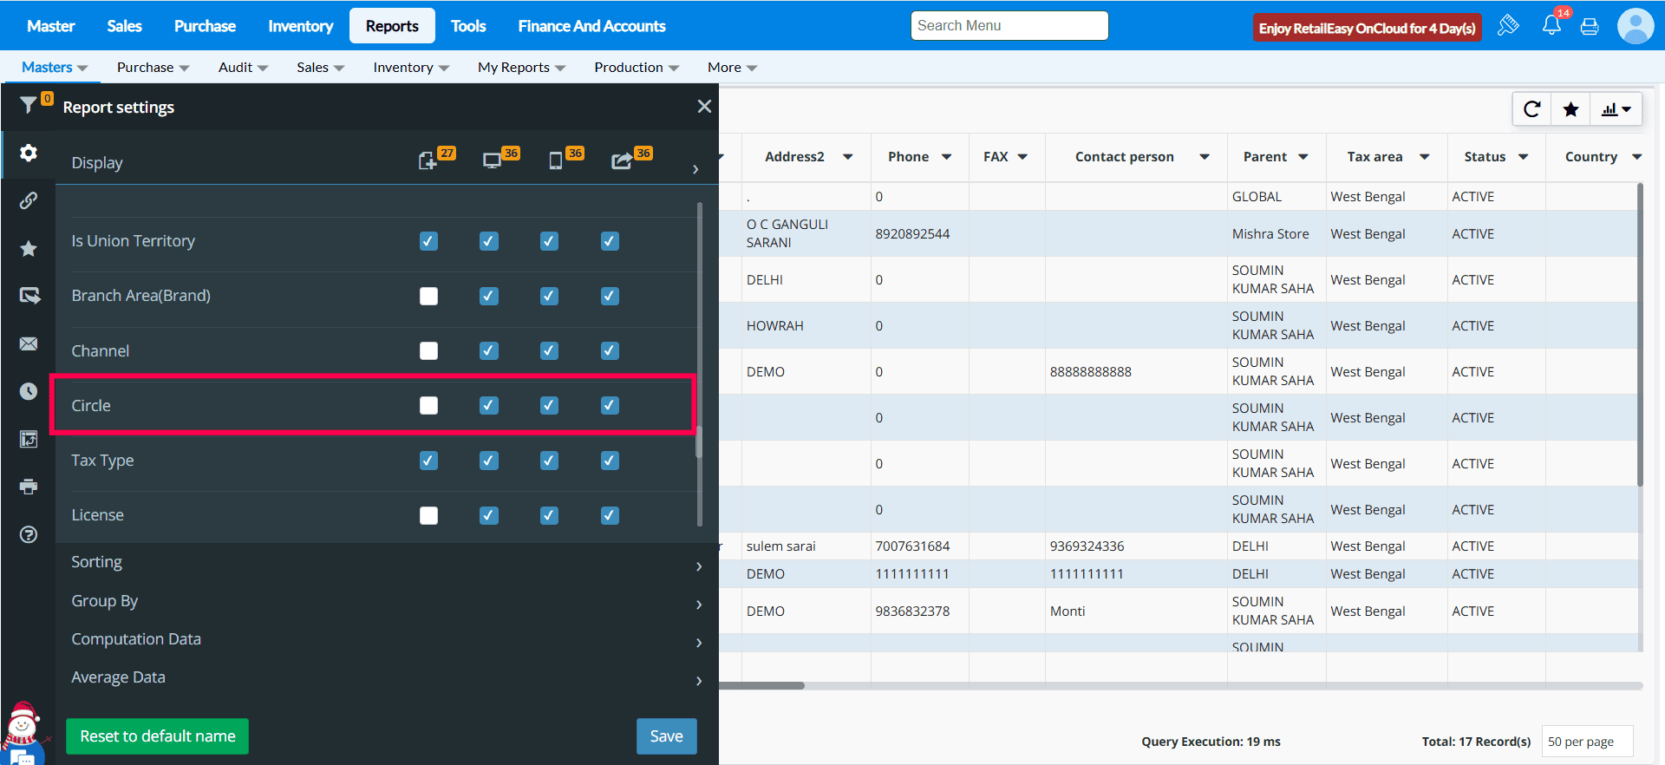Select the gear settings icon in sidebar
This screenshot has height=765, width=1665.
pos(29,154)
